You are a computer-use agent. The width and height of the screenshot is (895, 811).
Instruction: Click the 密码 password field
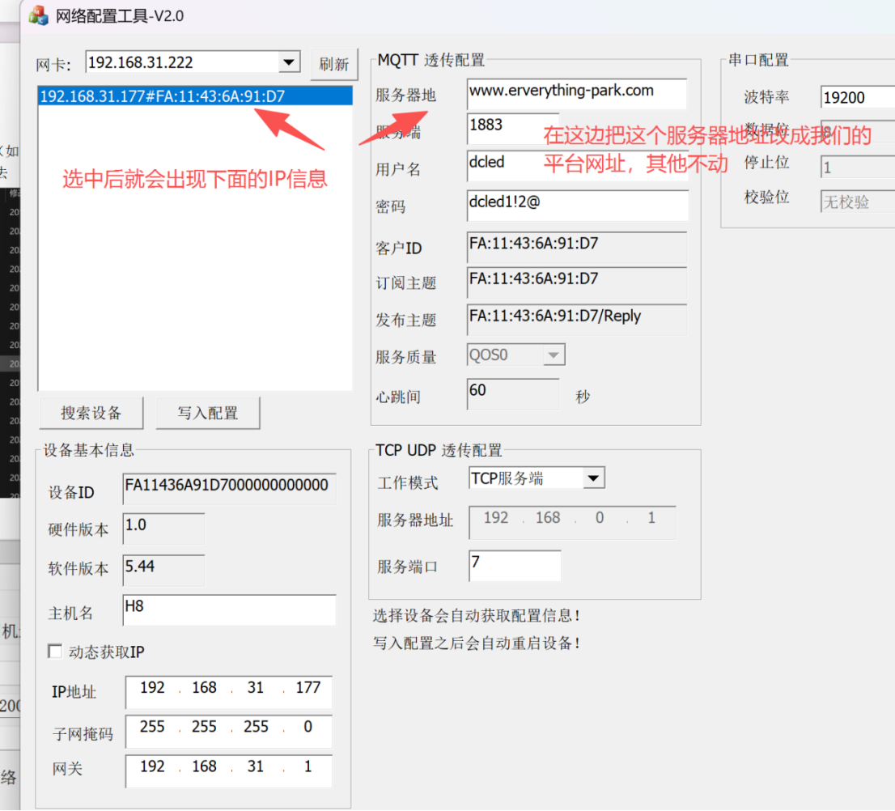click(x=577, y=206)
